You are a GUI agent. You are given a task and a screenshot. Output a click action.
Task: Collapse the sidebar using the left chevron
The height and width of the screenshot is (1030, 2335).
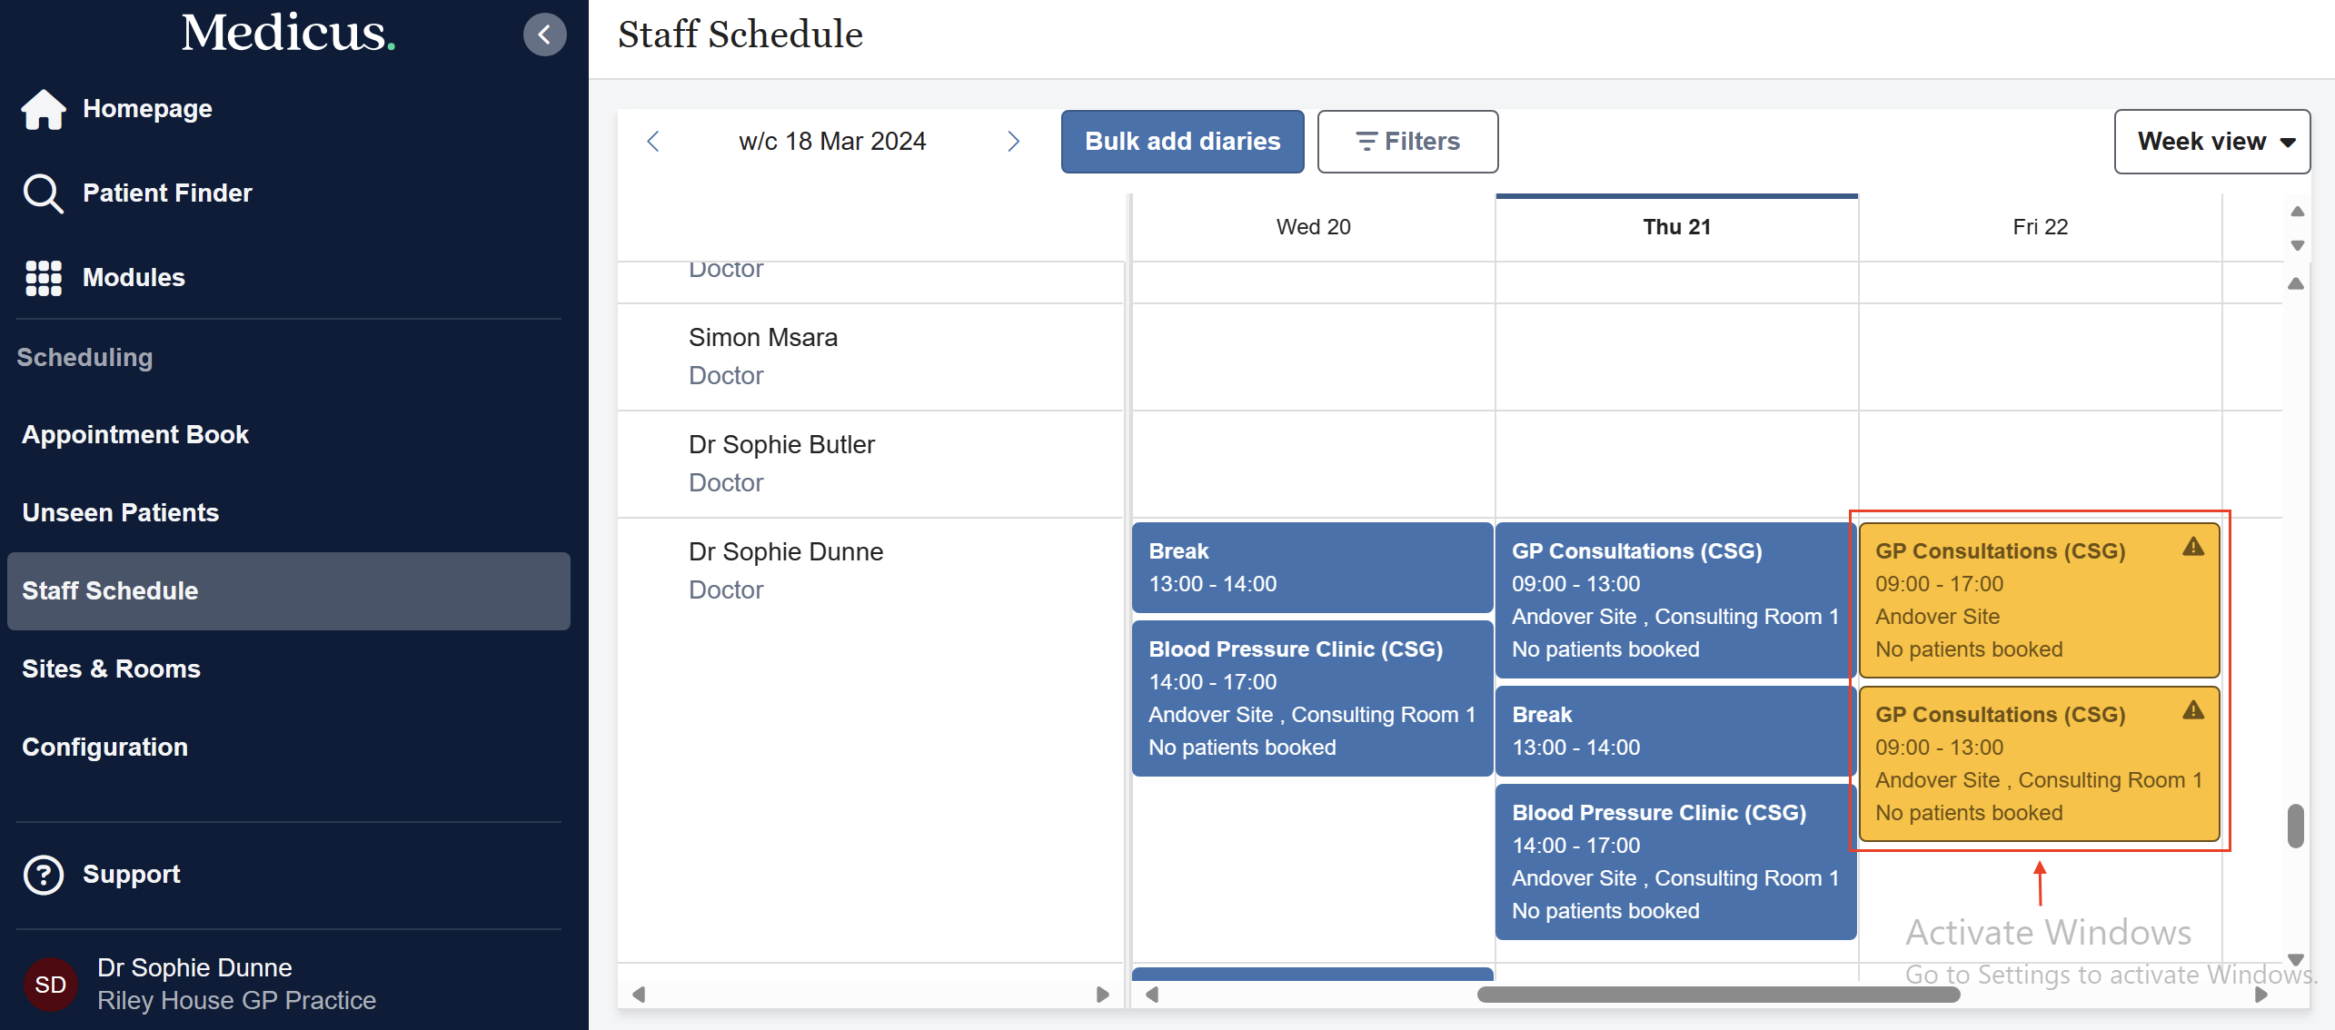click(544, 34)
